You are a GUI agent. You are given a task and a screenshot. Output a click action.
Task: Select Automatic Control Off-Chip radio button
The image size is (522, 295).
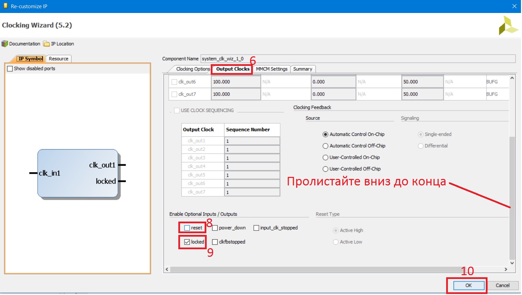click(x=326, y=146)
